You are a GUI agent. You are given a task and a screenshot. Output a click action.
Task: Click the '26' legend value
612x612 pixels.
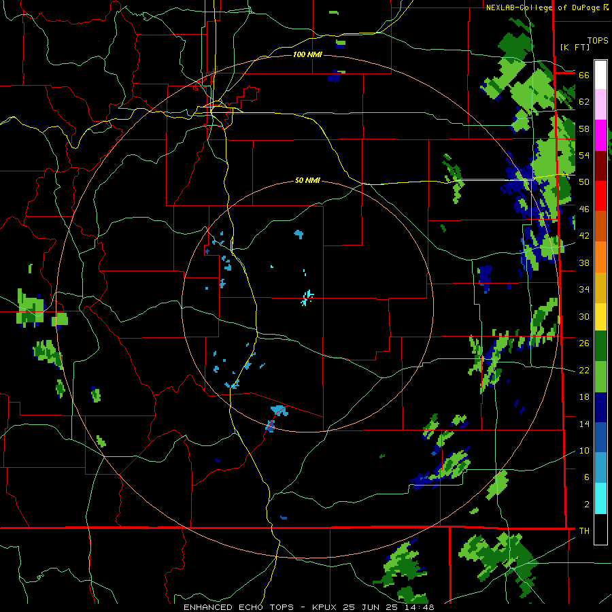coord(584,343)
